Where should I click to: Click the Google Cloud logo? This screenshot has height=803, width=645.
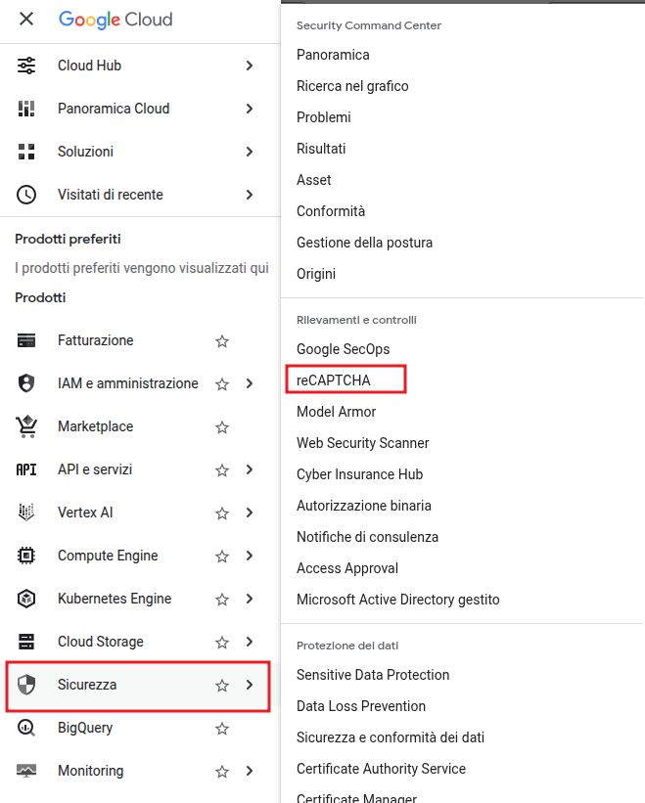pos(115,20)
